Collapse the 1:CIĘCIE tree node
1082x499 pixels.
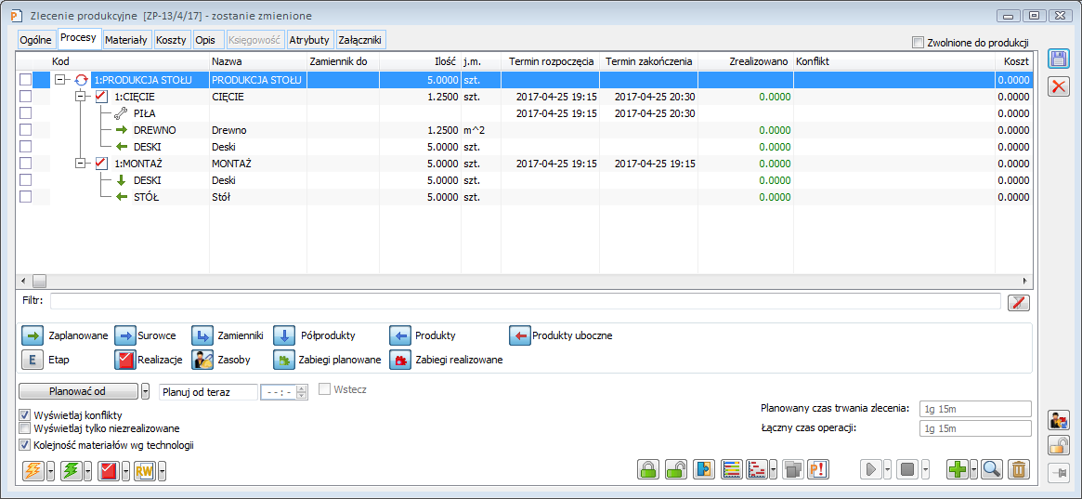[x=81, y=97]
